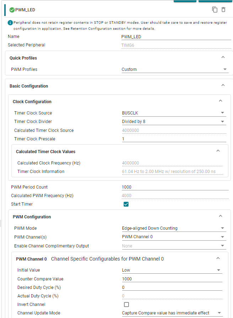Delete the PWM_LED instance with trash icon

tap(223, 10)
